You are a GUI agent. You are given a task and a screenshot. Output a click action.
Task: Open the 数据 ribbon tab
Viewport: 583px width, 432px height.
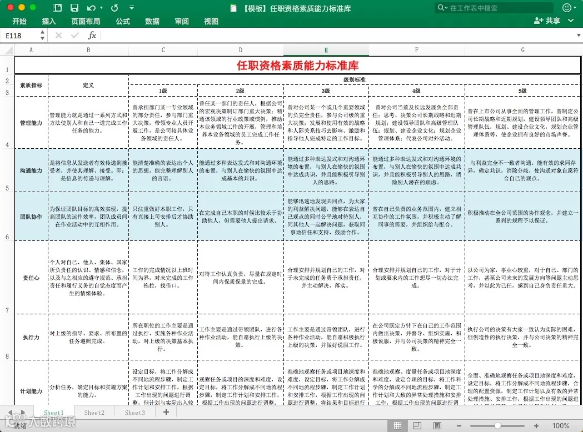[152, 21]
